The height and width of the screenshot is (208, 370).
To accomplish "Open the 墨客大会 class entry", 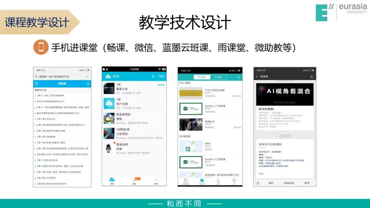I will click(134, 89).
